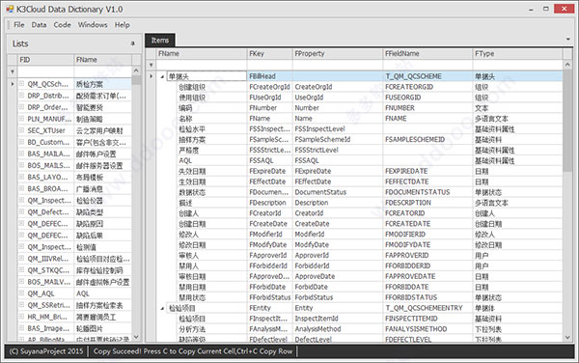
Task: Select the Items tab
Action: coord(160,41)
